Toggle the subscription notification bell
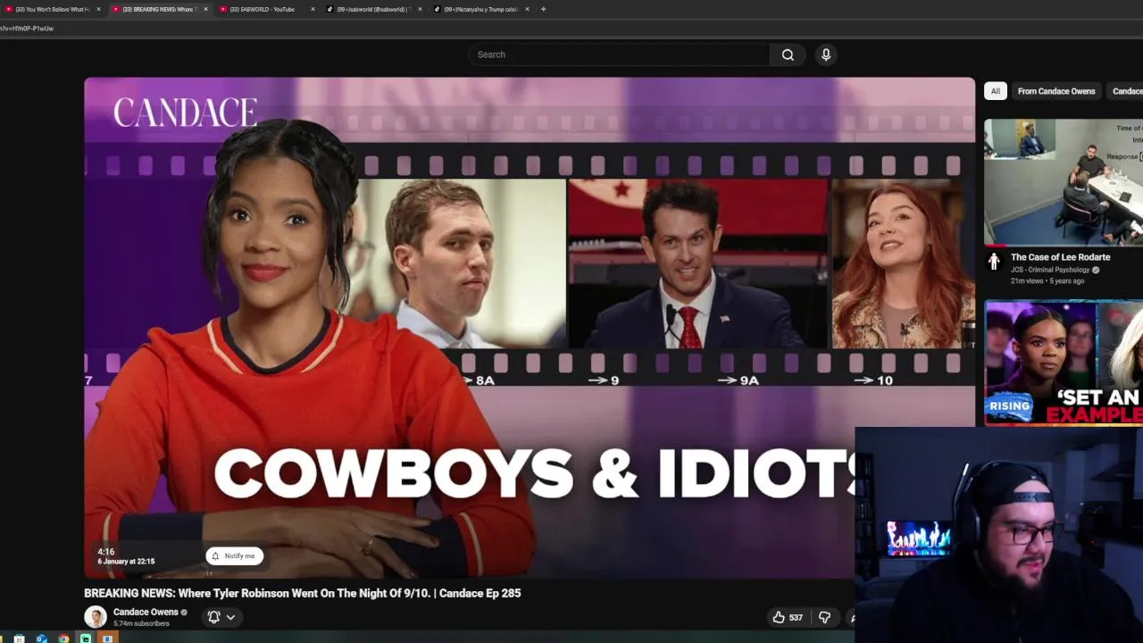The image size is (1143, 643). click(213, 617)
